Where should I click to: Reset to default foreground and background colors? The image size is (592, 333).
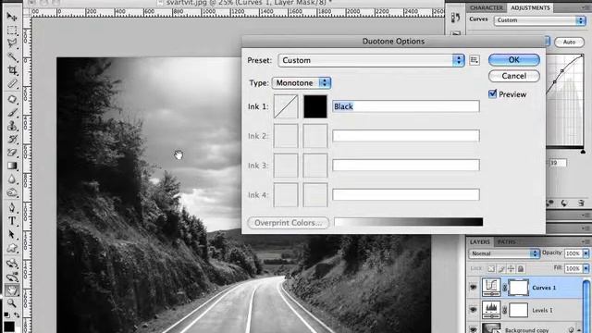pyautogui.click(x=6, y=314)
